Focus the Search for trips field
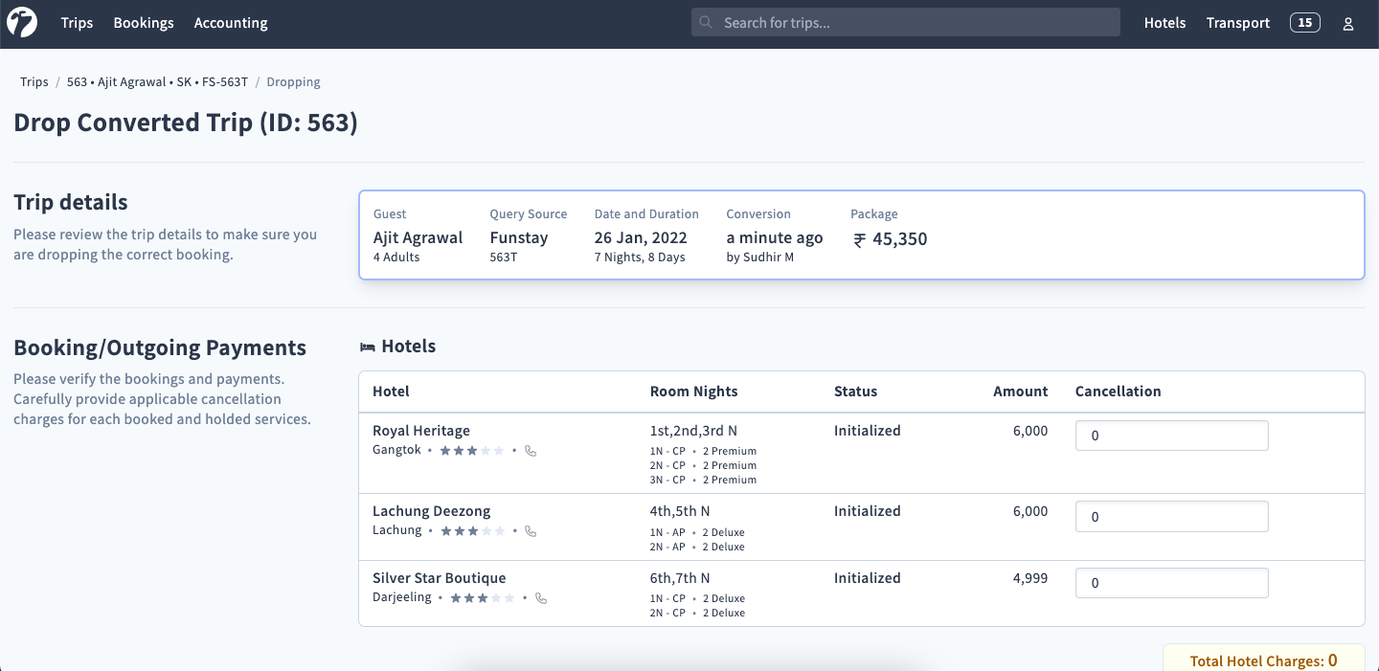1379x671 pixels. click(x=915, y=23)
